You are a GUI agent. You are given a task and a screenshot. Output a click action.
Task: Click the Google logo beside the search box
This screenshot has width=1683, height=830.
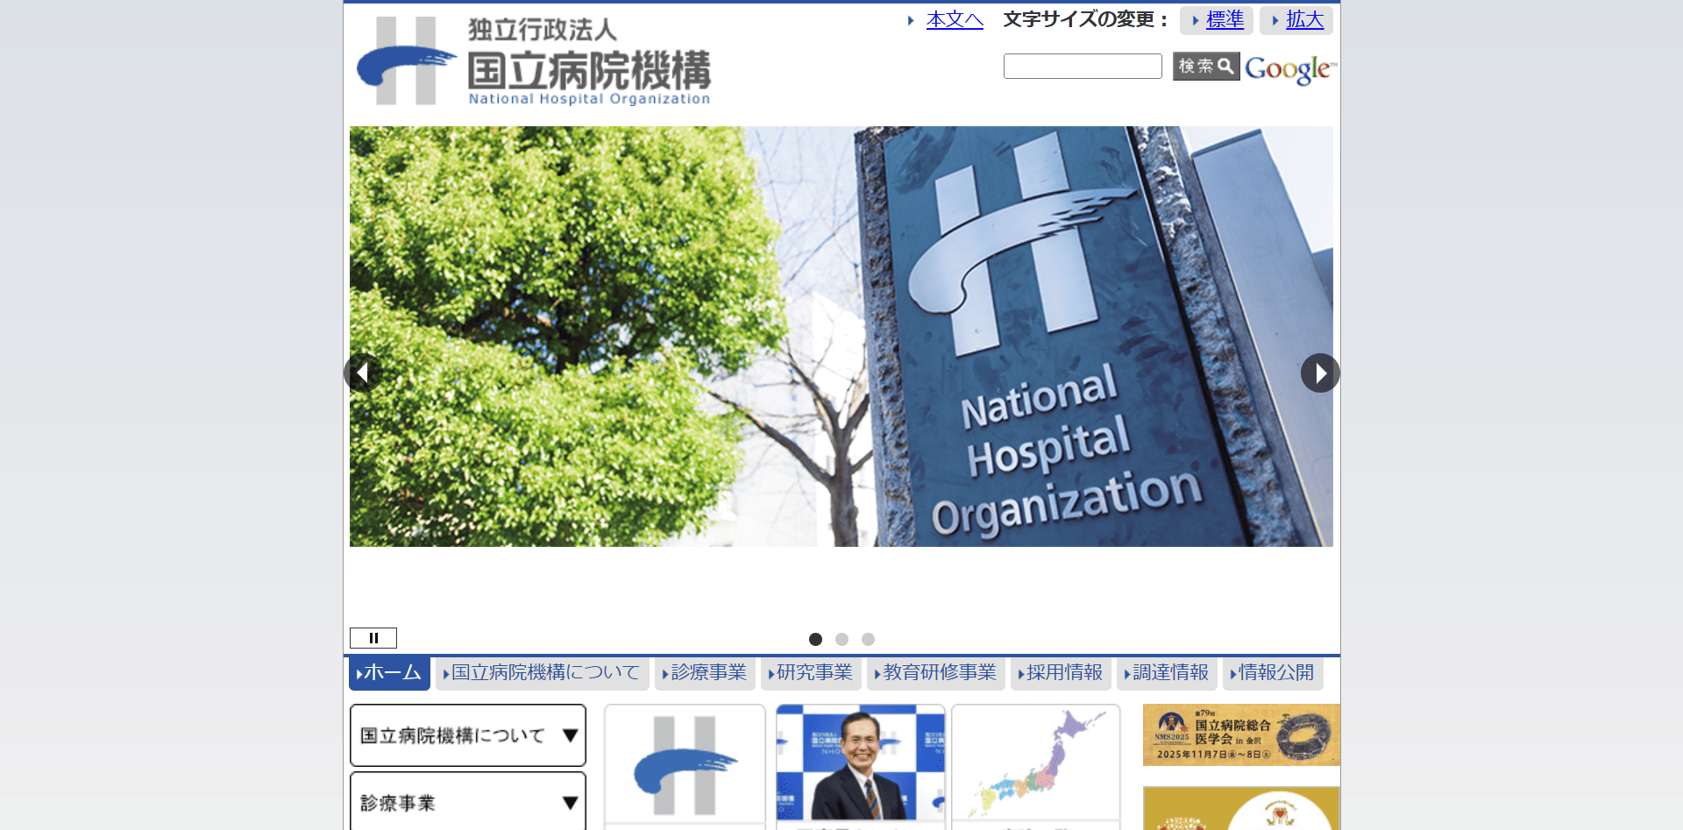(1289, 68)
